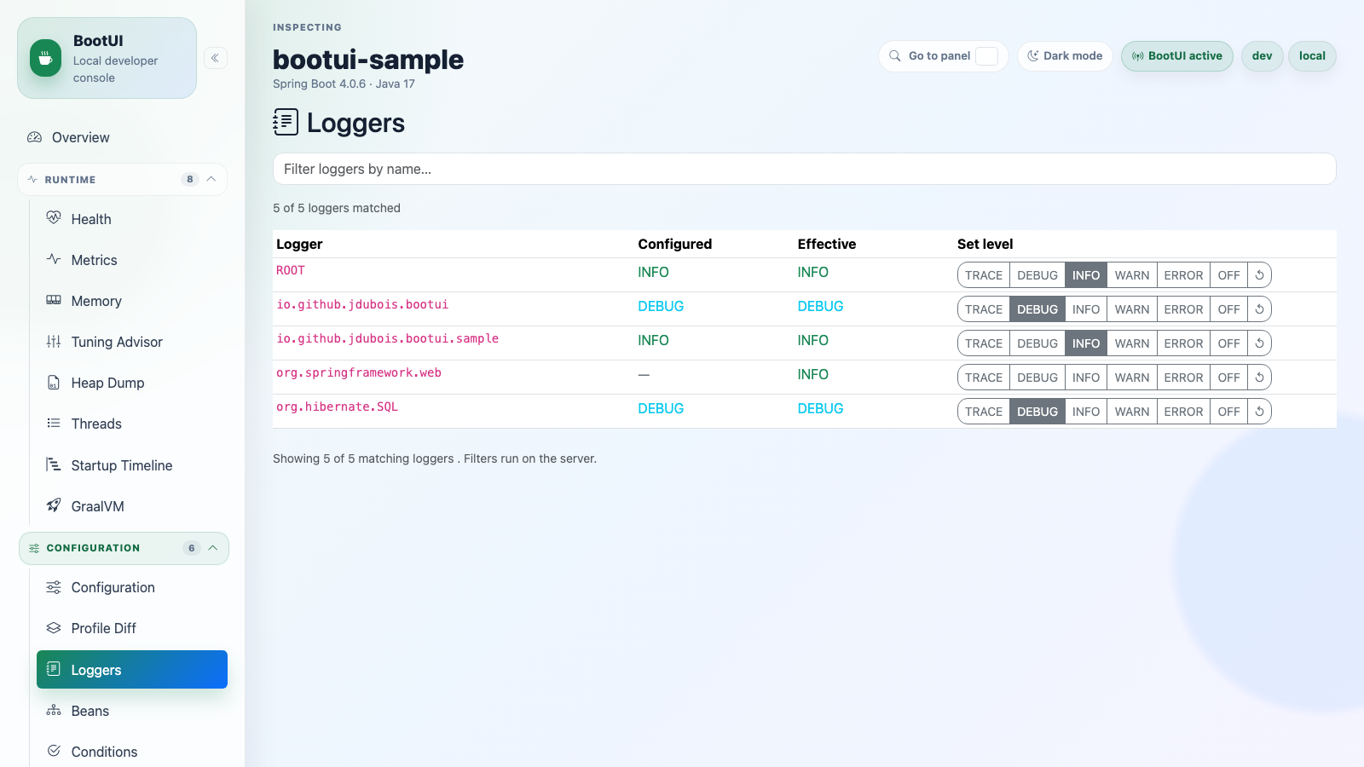Click the CONFIGURATION count badge 6
Image resolution: width=1364 pixels, height=767 pixels.
pos(191,548)
